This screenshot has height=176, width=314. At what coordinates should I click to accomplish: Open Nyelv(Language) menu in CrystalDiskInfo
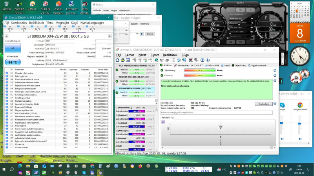pos(92,23)
